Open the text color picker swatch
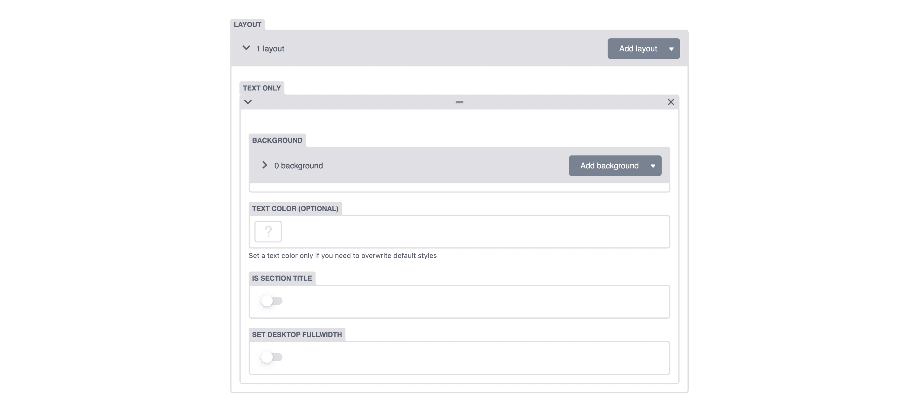The width and height of the screenshot is (919, 412). coord(268,231)
